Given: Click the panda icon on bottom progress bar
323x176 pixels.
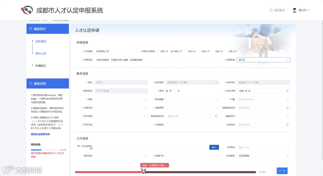Looking at the screenshot, I should [x=144, y=171].
